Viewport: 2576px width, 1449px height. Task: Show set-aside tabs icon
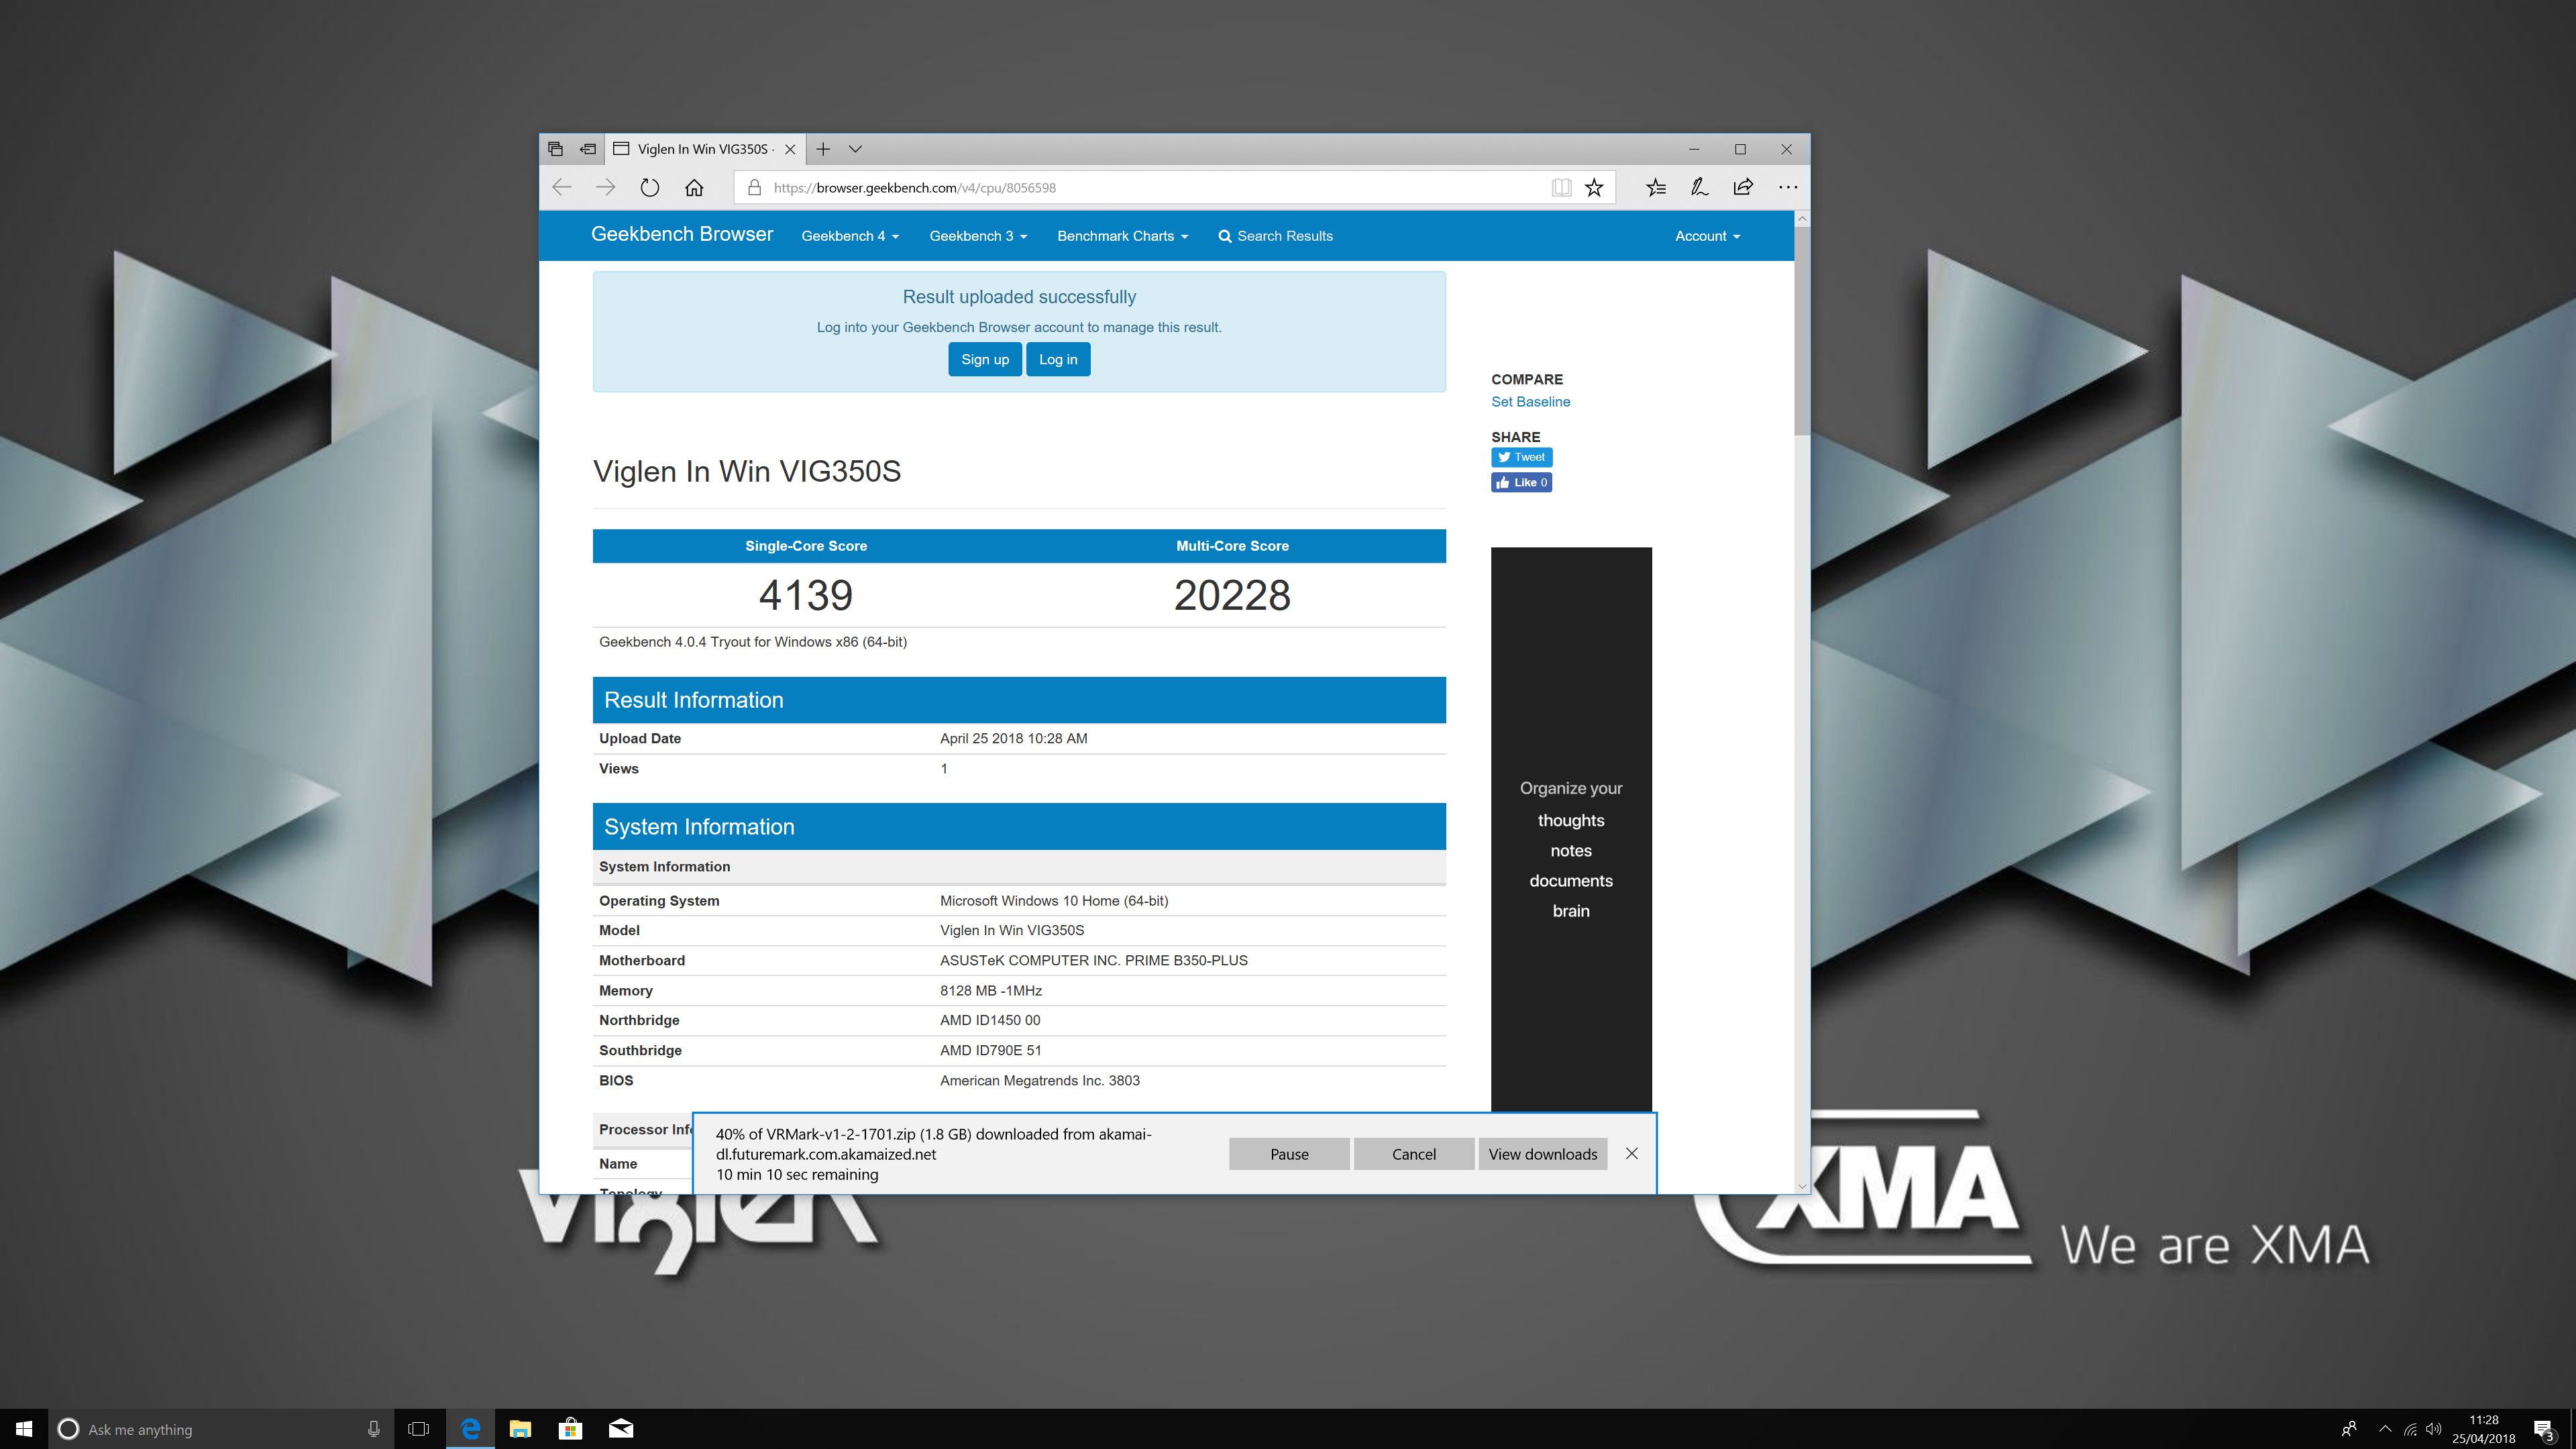[x=556, y=149]
